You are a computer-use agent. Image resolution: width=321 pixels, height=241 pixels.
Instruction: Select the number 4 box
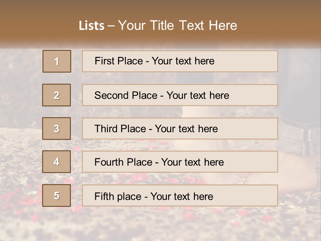point(57,162)
